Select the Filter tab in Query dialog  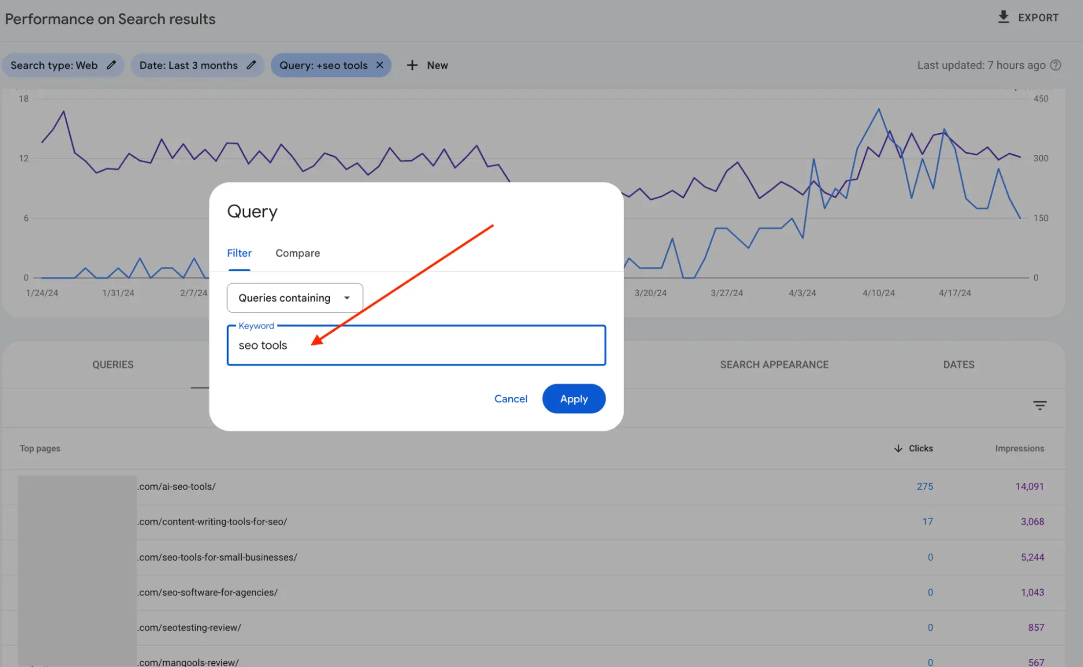239,253
